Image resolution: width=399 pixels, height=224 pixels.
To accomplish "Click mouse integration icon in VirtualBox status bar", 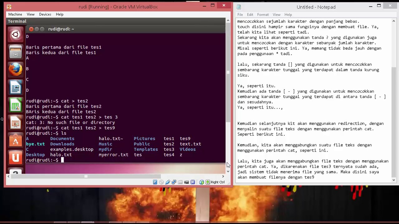I will pyautogui.click(x=201, y=182).
